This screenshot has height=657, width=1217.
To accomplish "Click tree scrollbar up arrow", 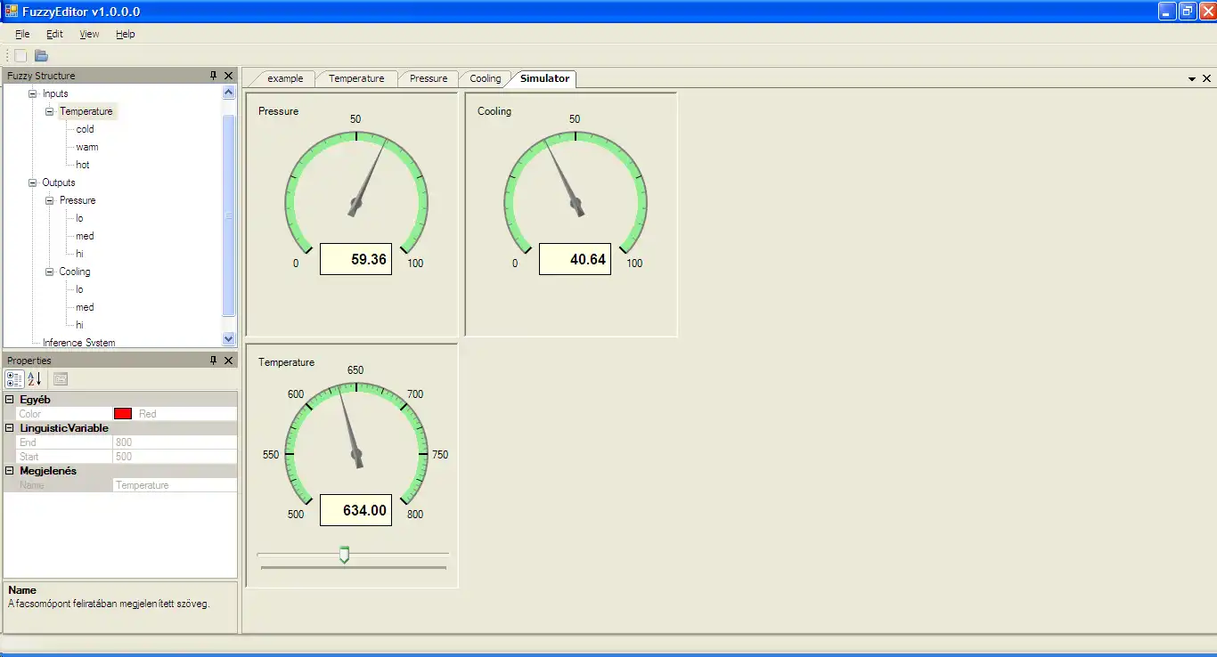I will (229, 92).
